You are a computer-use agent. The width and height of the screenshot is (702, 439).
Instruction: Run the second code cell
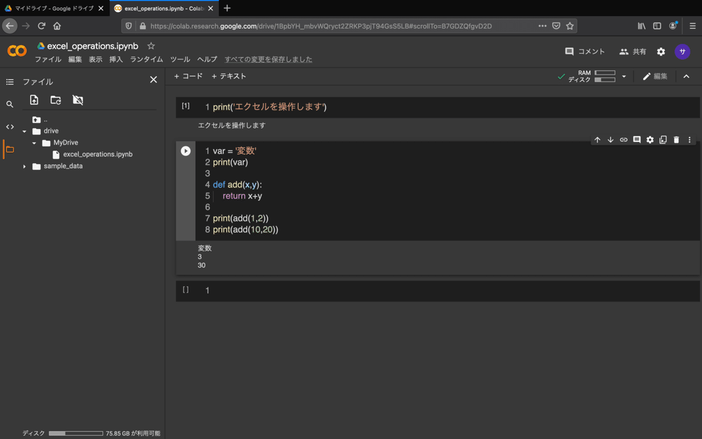185,150
